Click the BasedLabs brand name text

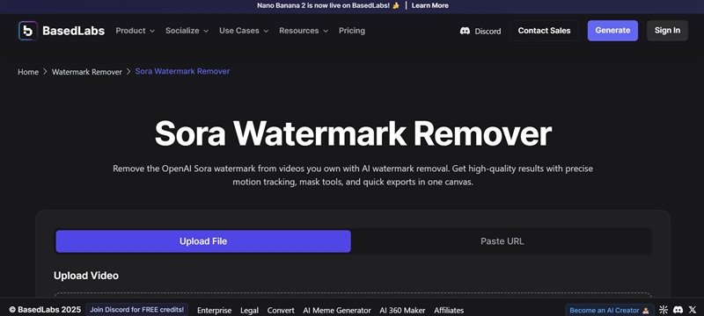(x=74, y=31)
